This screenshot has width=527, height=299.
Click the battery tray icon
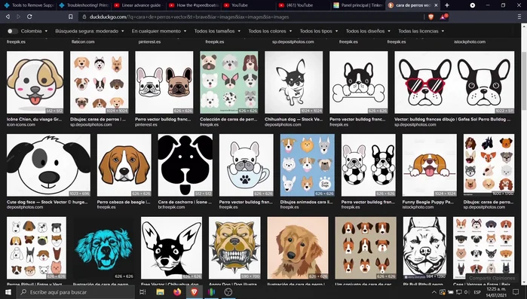451,292
